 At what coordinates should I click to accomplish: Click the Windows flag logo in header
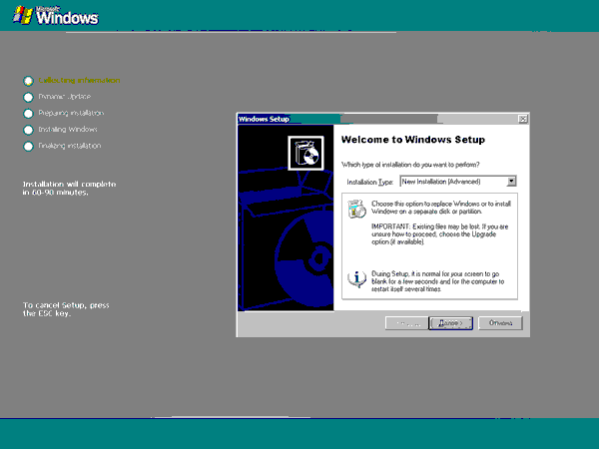coord(23,15)
